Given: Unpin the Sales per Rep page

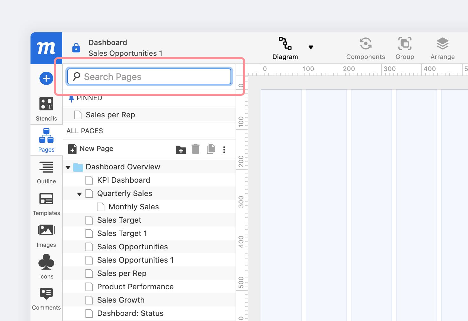Looking at the screenshot, I should click(x=72, y=98).
